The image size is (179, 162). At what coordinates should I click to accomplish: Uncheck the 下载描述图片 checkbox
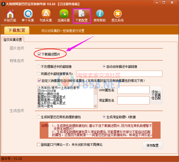[39, 54]
